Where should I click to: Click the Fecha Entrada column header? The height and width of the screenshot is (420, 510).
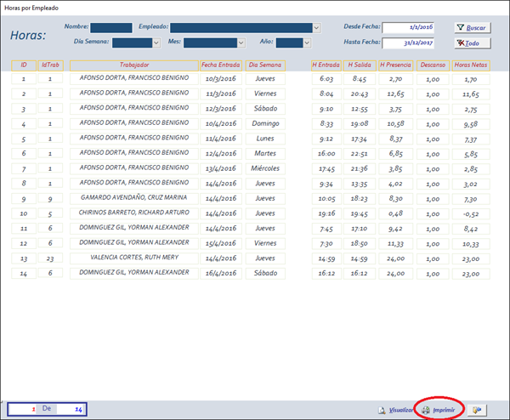click(220, 65)
